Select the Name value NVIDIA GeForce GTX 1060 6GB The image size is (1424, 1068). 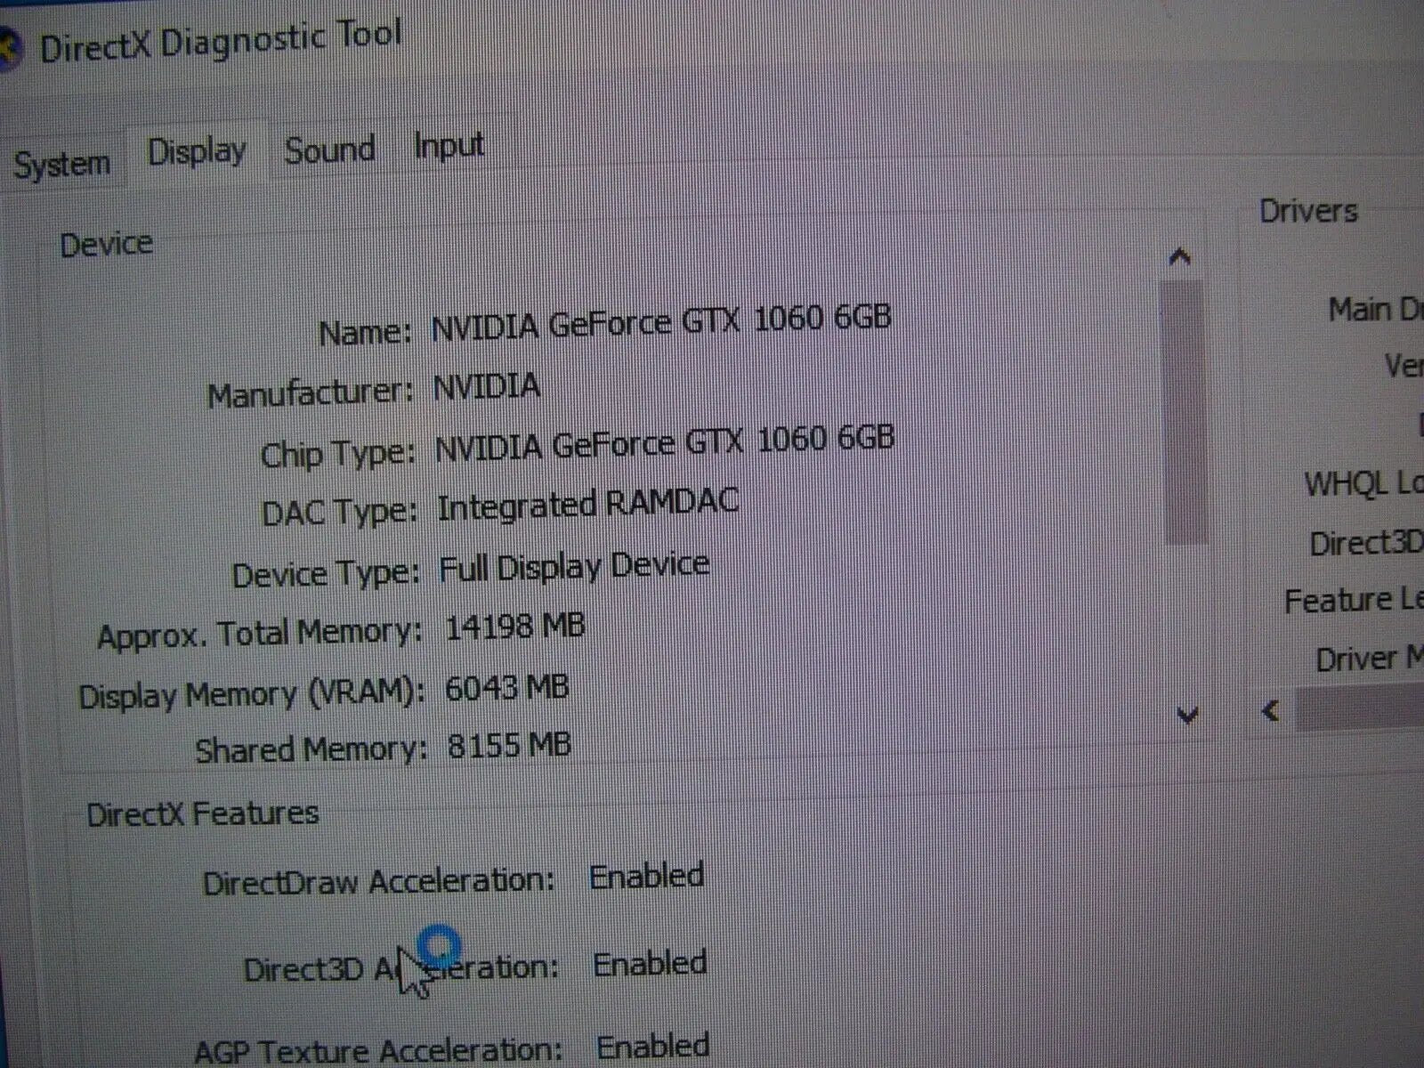661,321
